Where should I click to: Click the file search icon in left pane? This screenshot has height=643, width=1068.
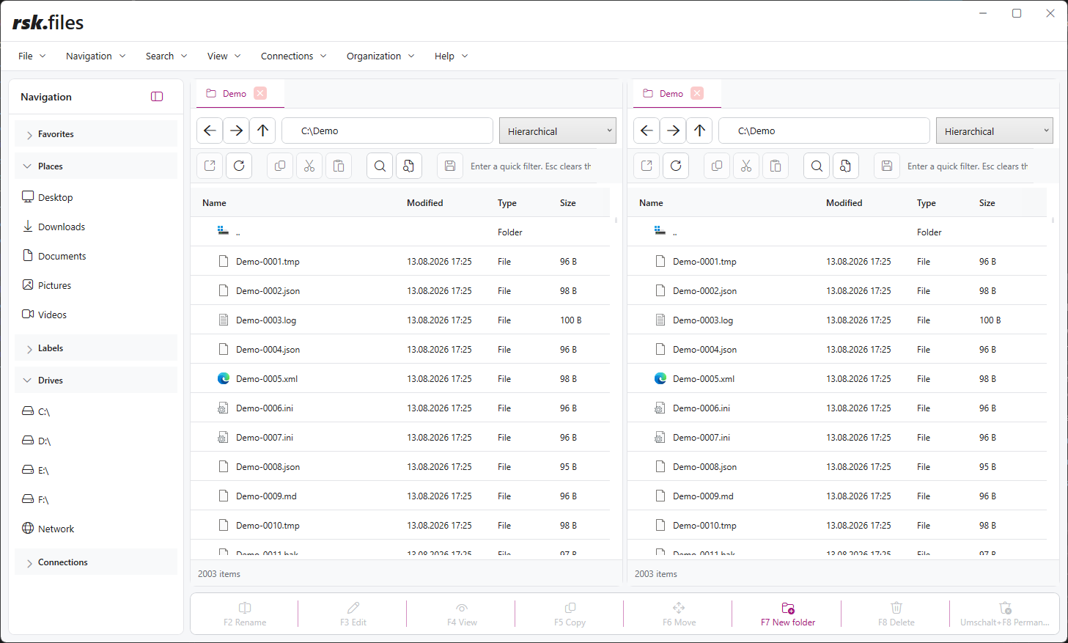pyautogui.click(x=409, y=166)
